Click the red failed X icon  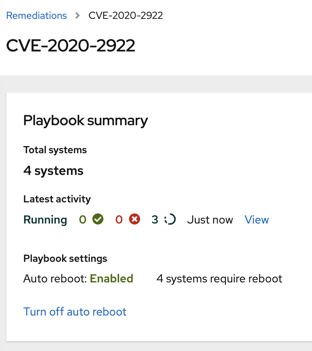[134, 220]
